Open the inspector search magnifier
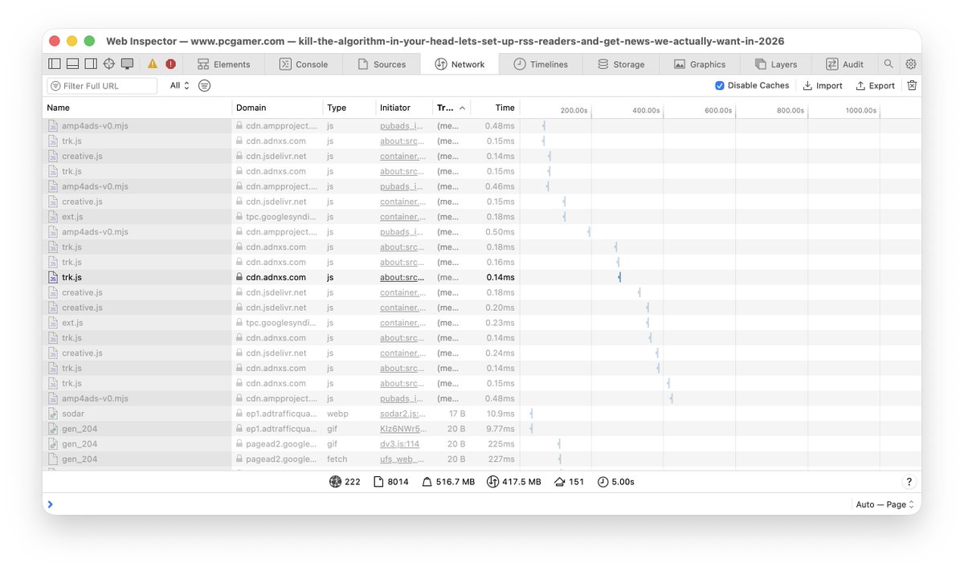 pyautogui.click(x=888, y=64)
